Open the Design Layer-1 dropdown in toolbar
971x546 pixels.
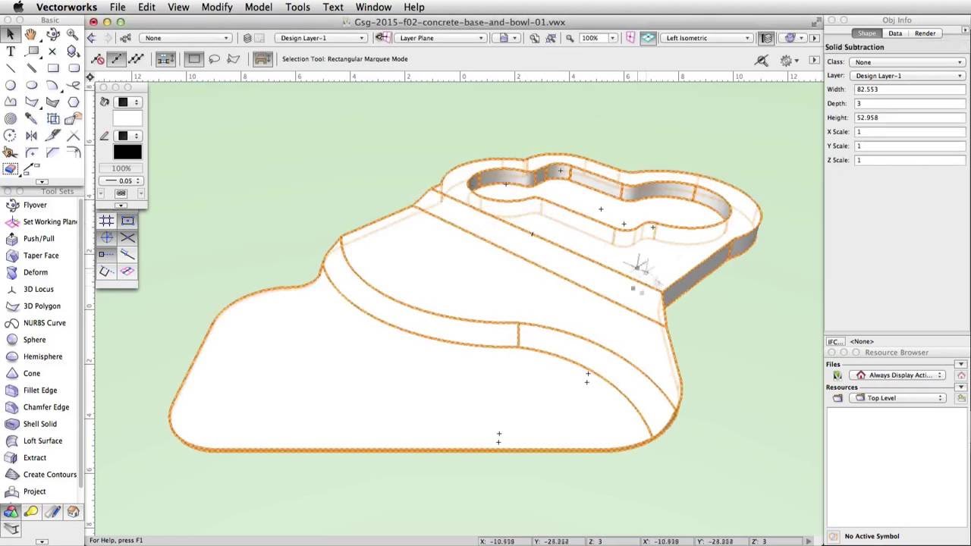click(322, 38)
